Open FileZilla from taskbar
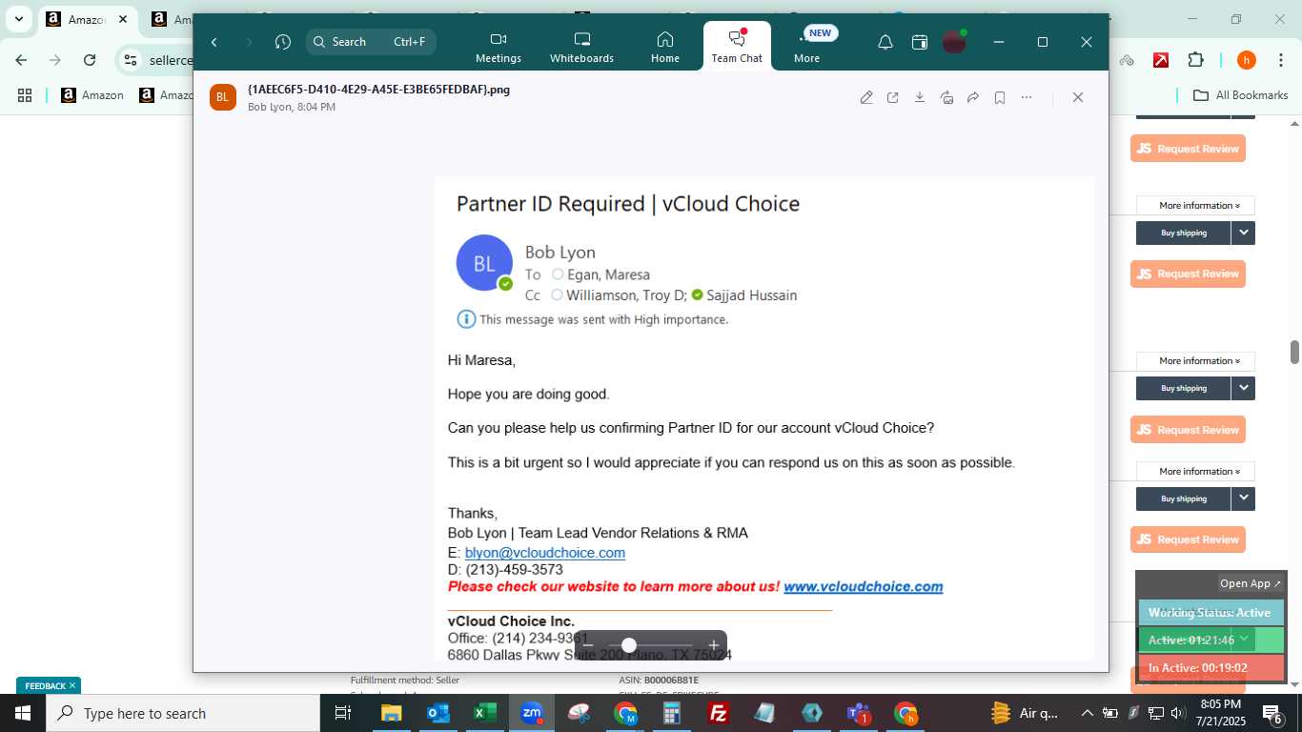Image resolution: width=1302 pixels, height=732 pixels. (719, 713)
